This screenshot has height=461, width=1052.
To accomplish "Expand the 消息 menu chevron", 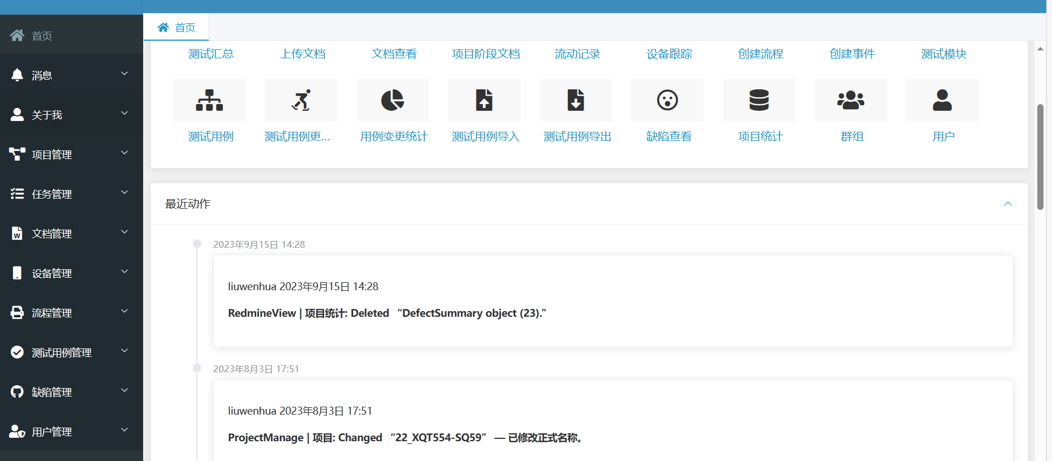I will coord(124,74).
